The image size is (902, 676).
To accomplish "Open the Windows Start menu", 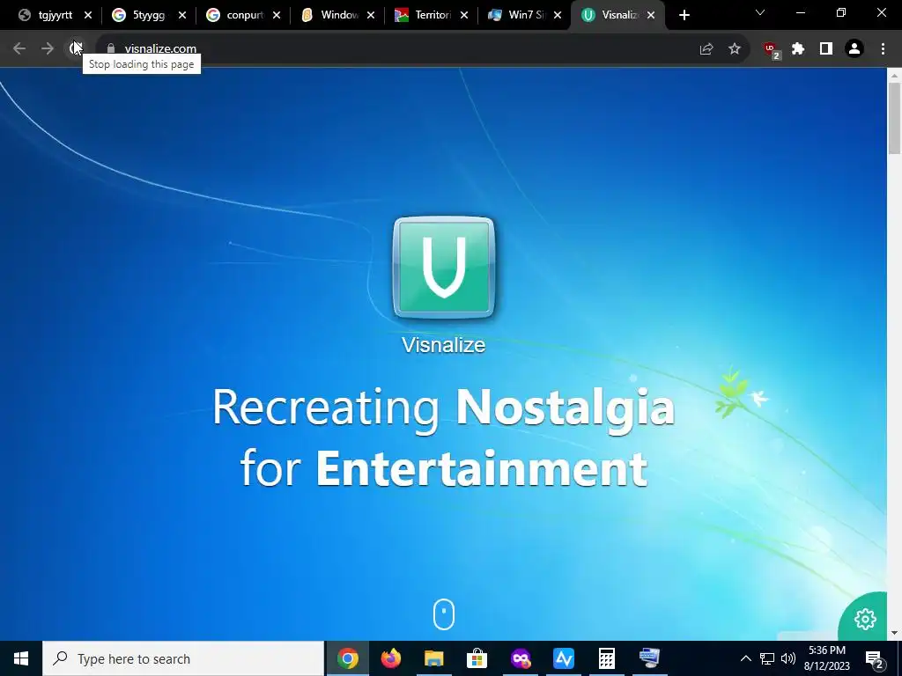I will (x=21, y=658).
